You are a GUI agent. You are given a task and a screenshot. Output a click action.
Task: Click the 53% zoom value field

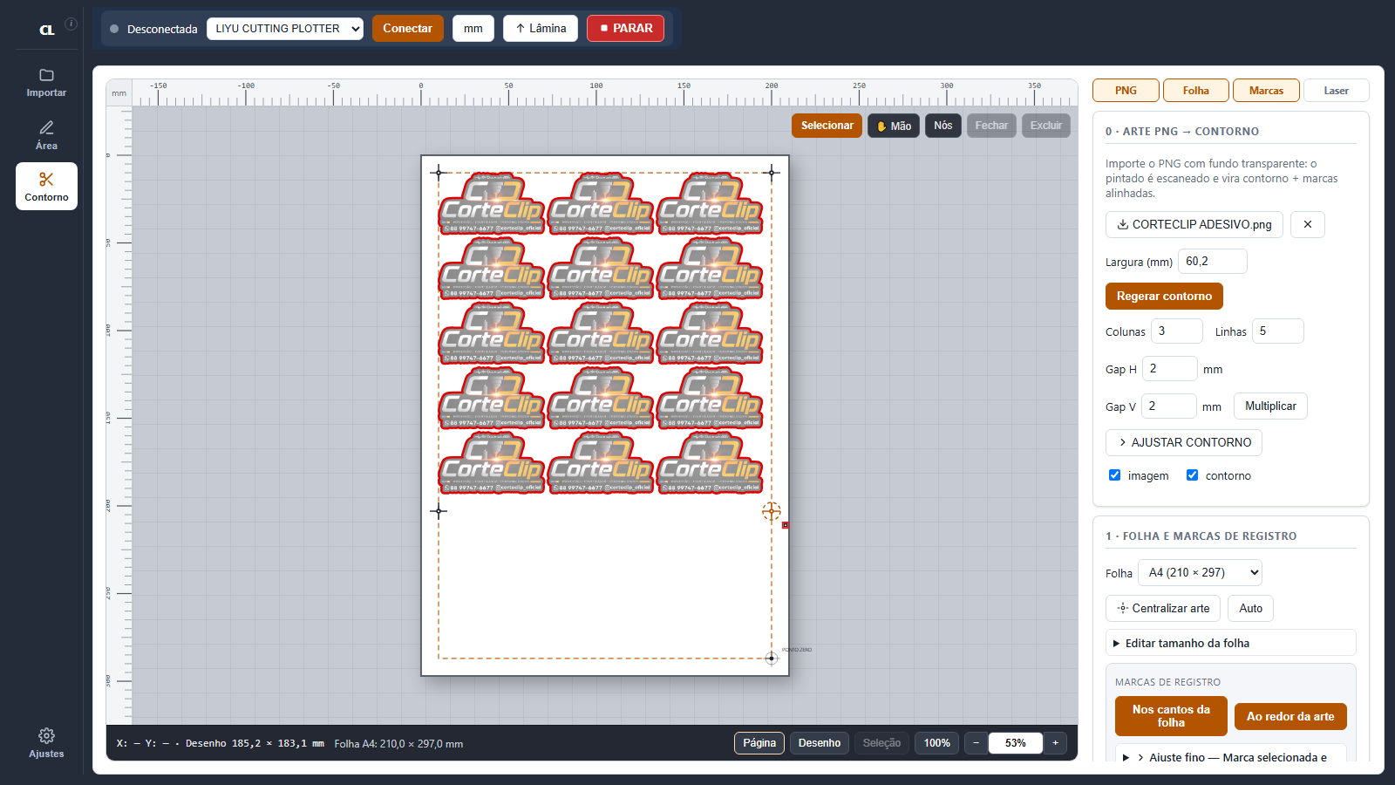tap(1016, 743)
